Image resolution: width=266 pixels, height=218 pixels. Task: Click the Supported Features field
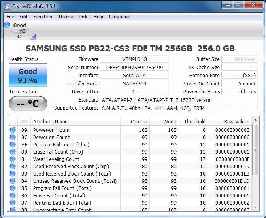coord(179,108)
